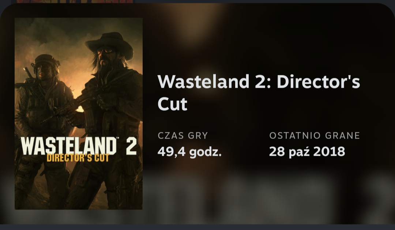Click the "Wasteland 2: Director's" title line
Screen dimensions: 395x230
[259, 82]
